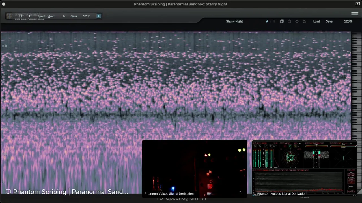Redo the last change
Viewport: 362px width, 203px height.
coord(304,21)
